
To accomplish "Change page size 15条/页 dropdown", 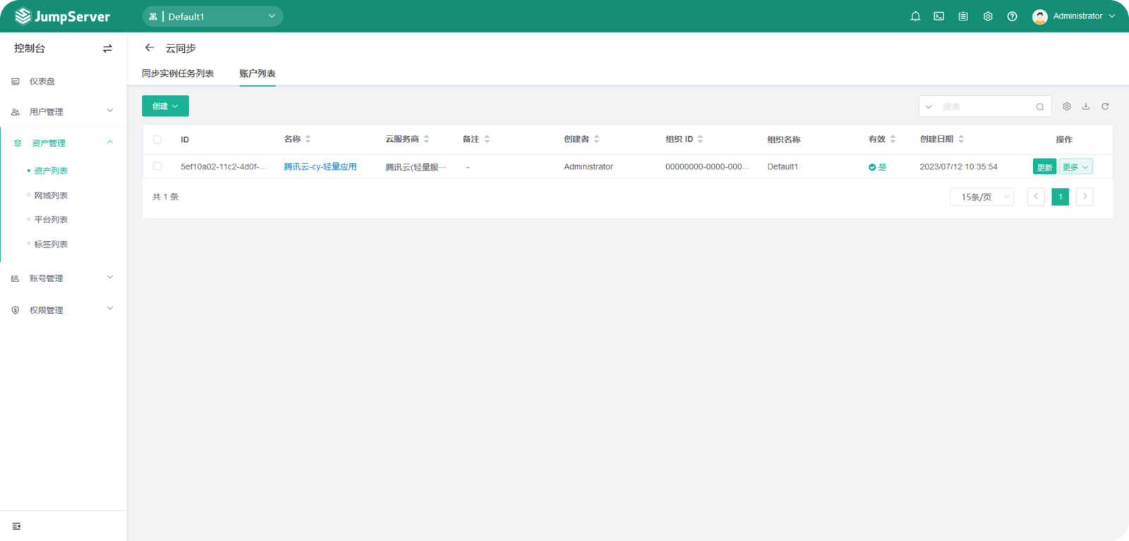I will (982, 197).
